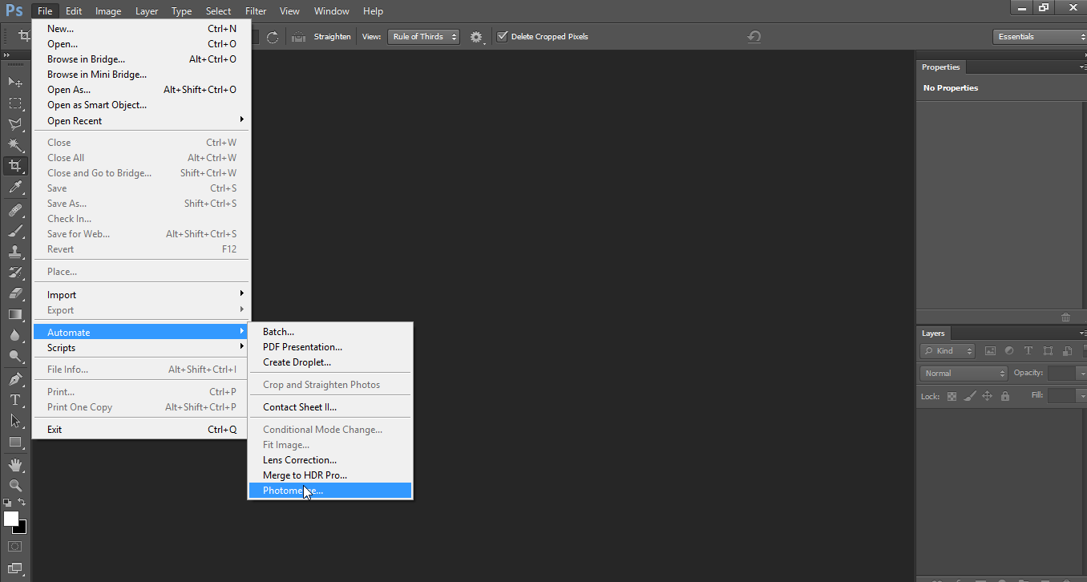Toggle Quick Mask mode
1087x582 pixels.
tap(15, 547)
